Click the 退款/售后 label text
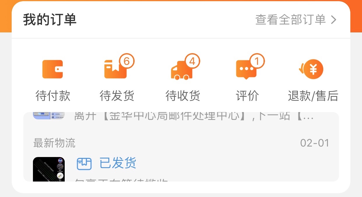Image resolution: width=362 pixels, height=197 pixels. 312,96
